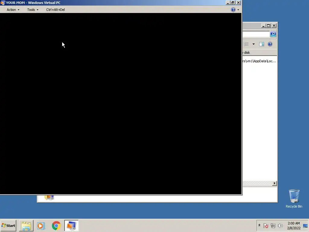Open the Tools menu in Virtual PC
Viewport: 309px width, 232px height.
[x=33, y=10]
